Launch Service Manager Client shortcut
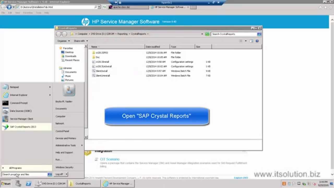 point(27,119)
